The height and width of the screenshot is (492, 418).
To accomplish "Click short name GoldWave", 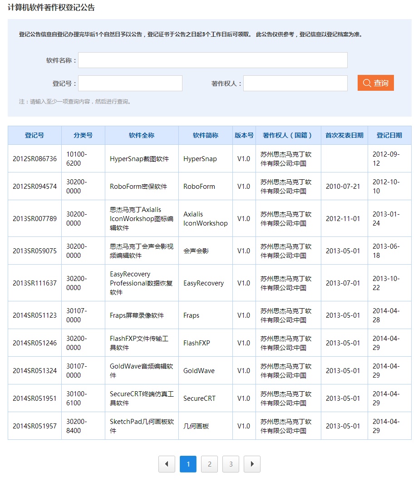I will tap(199, 370).
